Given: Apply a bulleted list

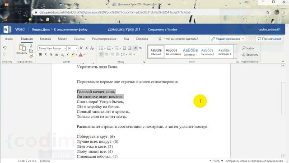Looking at the screenshot, I should (x=101, y=48).
